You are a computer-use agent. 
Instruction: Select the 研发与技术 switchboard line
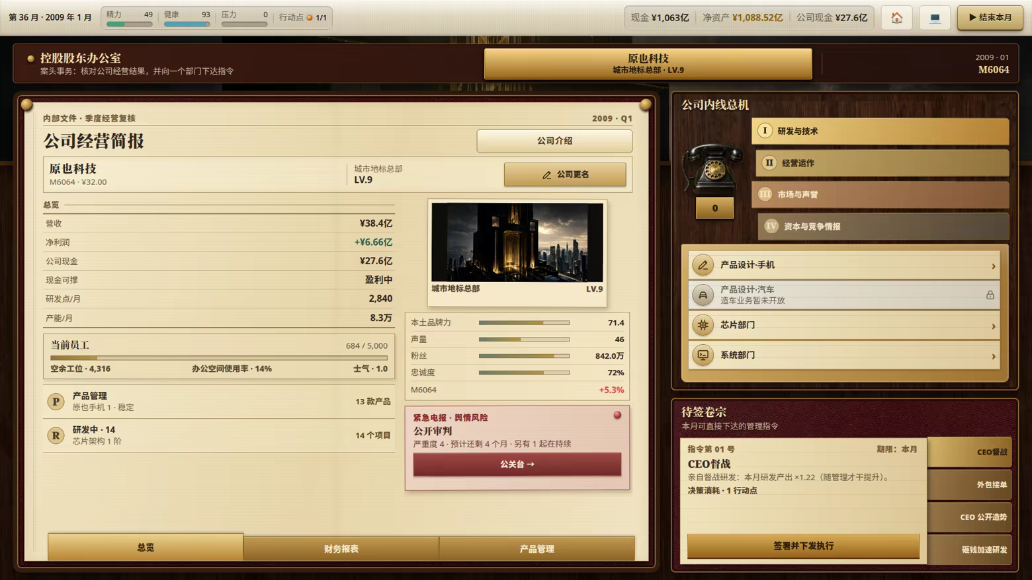pyautogui.click(x=880, y=131)
